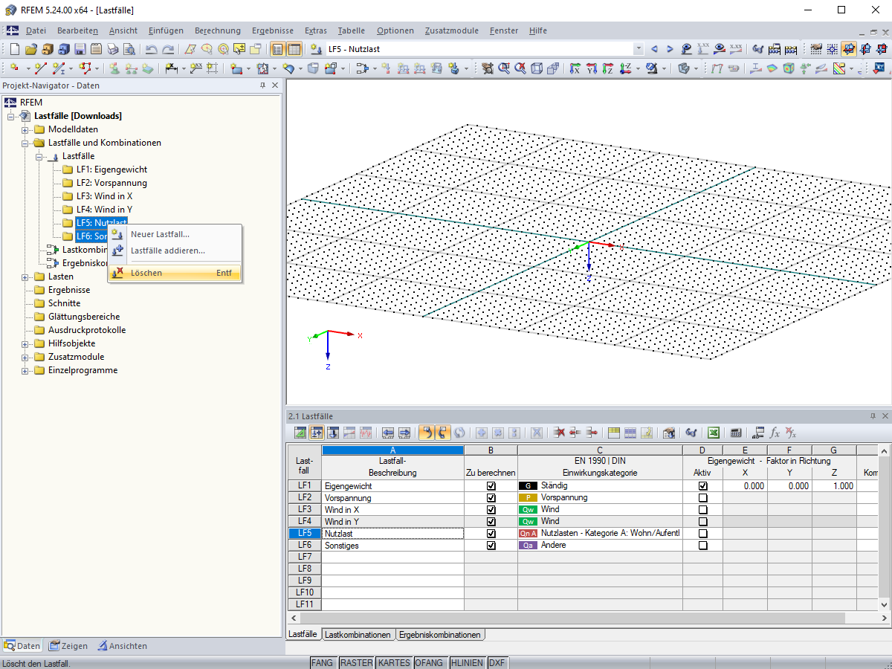Open the LF5 - Nutzlast load case dropdown
The image size is (892, 669).
point(638,50)
